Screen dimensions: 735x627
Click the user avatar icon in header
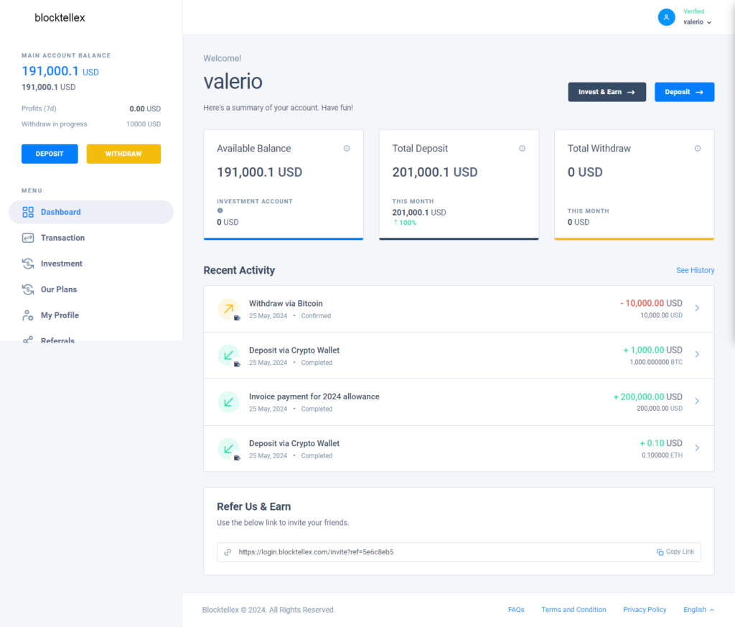(666, 17)
